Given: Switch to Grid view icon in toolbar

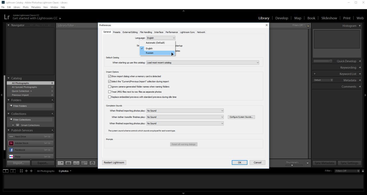Looking at the screenshot, I should [x=60, y=163].
